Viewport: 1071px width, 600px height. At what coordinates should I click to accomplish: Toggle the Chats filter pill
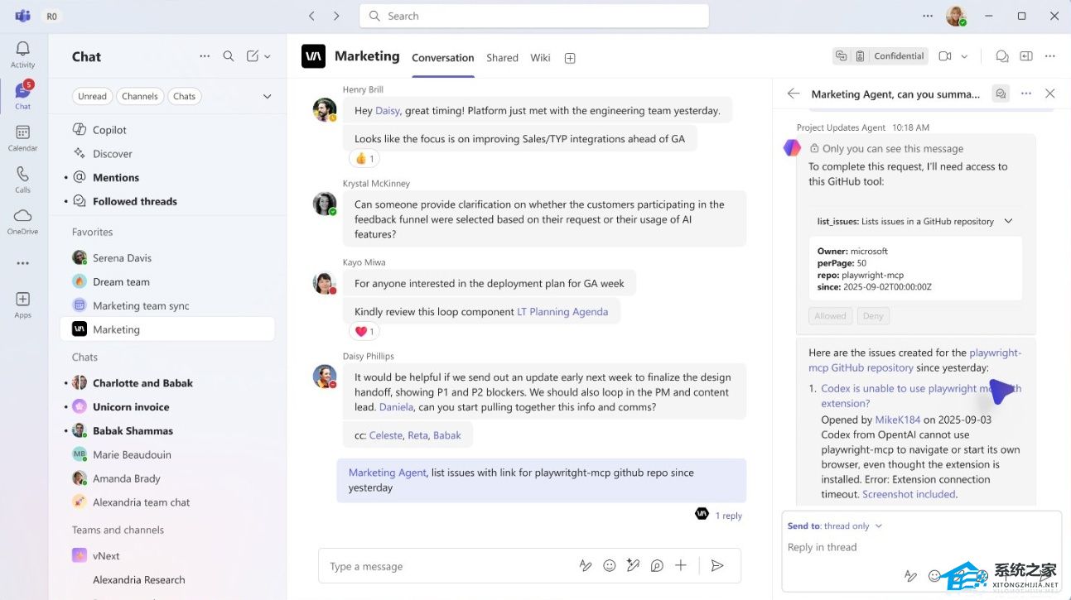[x=185, y=96]
